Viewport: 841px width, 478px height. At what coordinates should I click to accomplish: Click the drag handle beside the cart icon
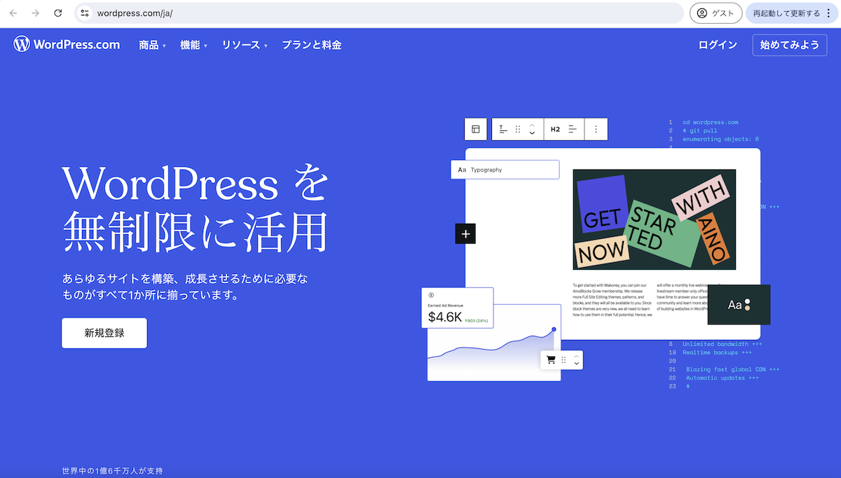tap(563, 360)
